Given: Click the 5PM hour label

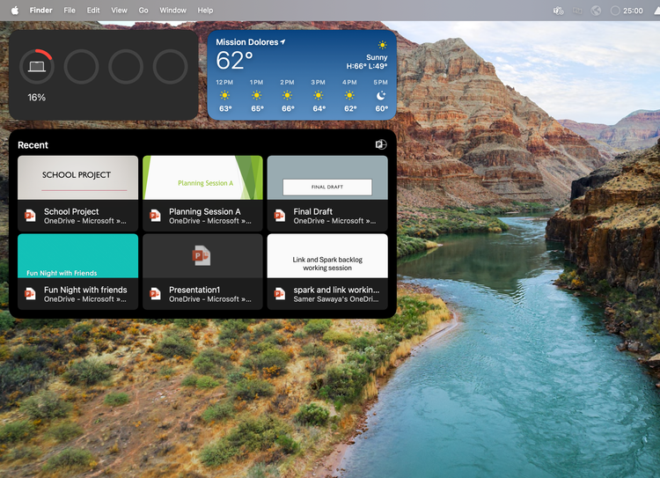Looking at the screenshot, I should tap(380, 82).
